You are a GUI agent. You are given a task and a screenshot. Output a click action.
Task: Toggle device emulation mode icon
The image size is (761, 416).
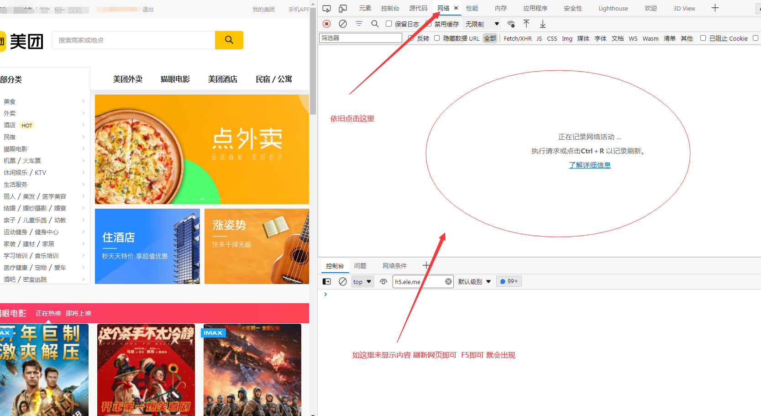pos(343,8)
